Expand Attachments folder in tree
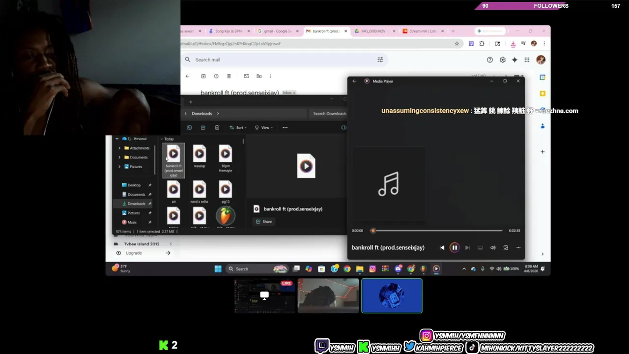629x354 pixels. pos(119,148)
